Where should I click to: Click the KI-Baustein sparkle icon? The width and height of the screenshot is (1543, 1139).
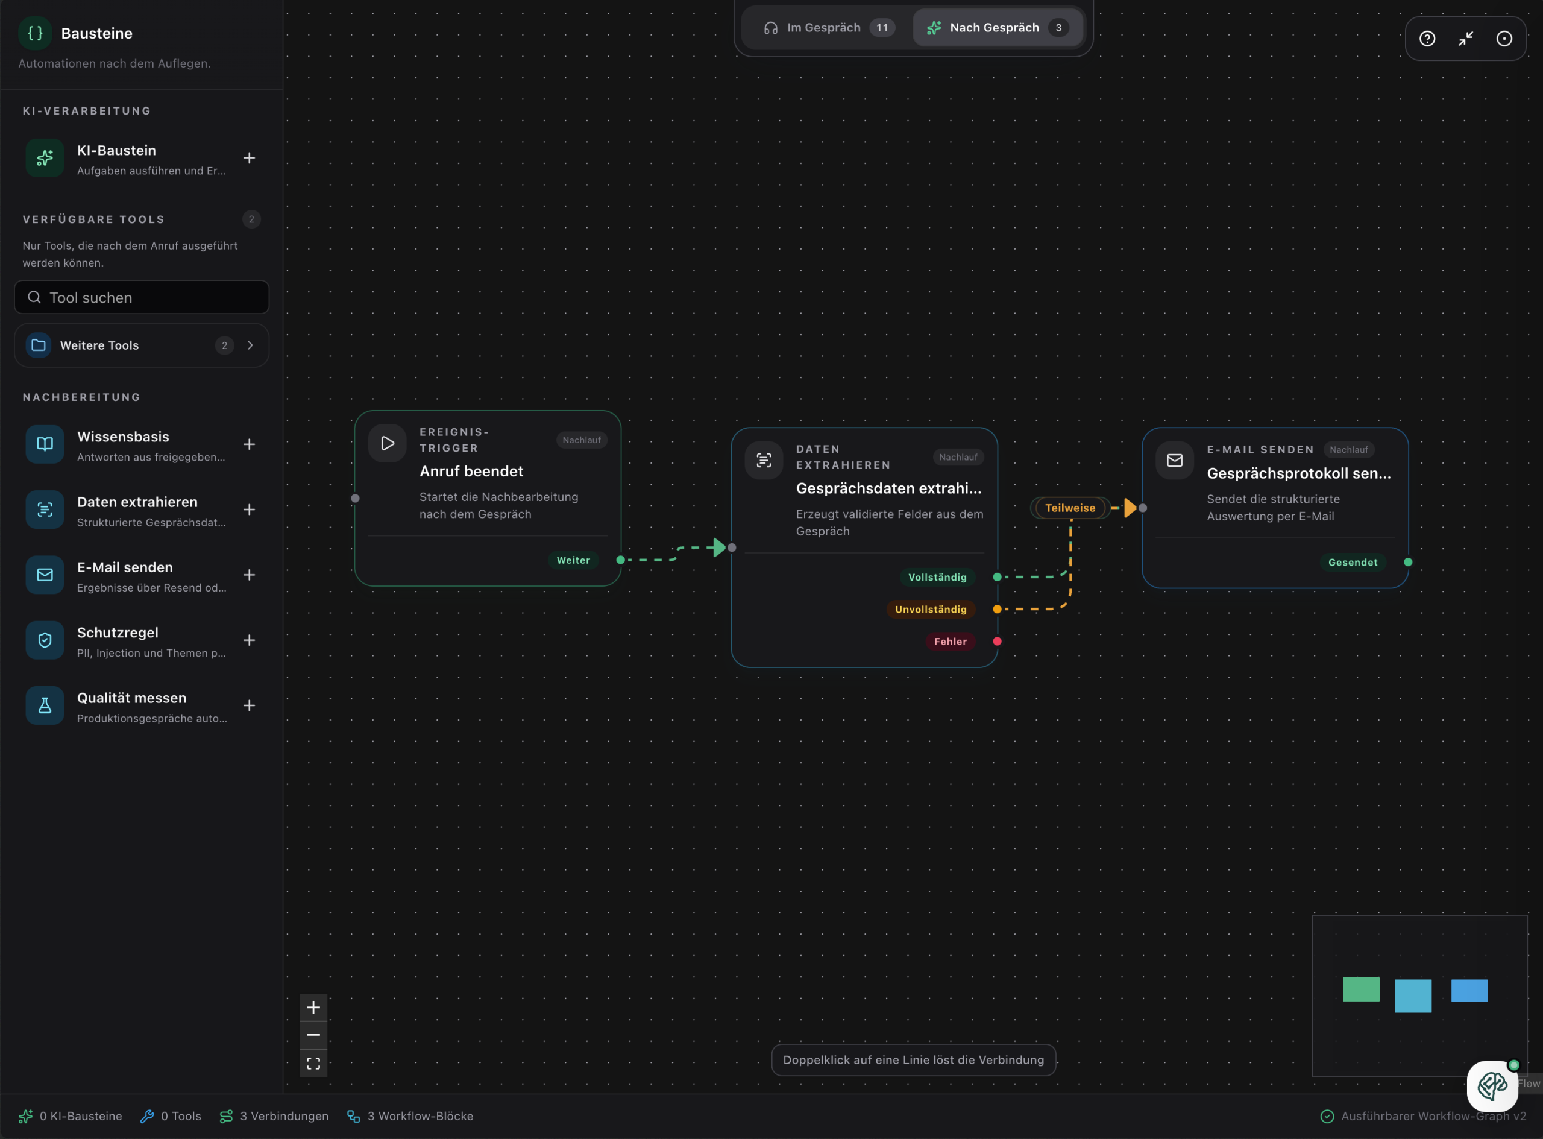coord(45,158)
